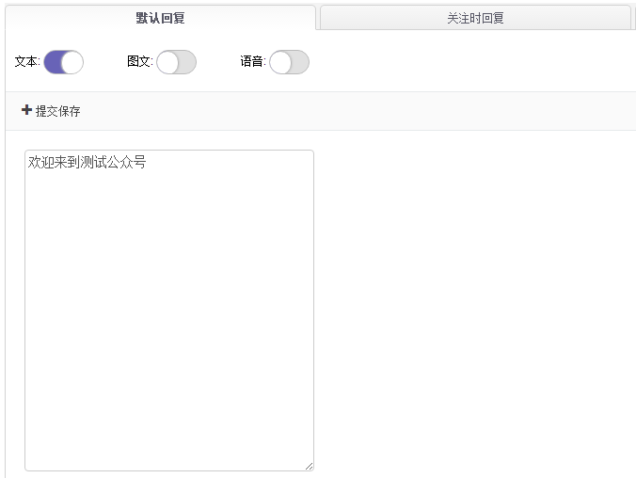Click the gray track of 语音 switch
The height and width of the screenshot is (478, 636).
pos(299,62)
